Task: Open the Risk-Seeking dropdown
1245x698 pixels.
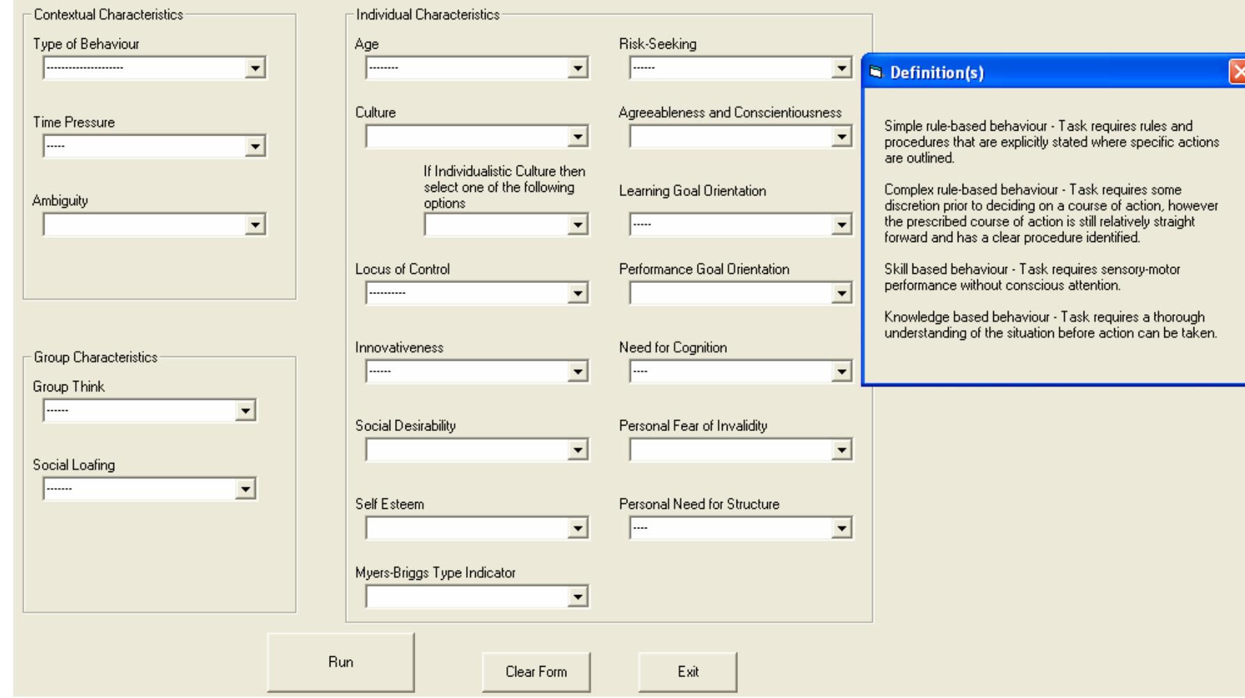Action: click(842, 68)
